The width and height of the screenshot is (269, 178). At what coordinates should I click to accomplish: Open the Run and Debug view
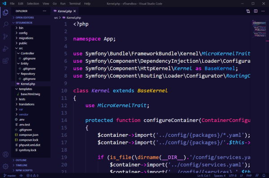[5, 49]
